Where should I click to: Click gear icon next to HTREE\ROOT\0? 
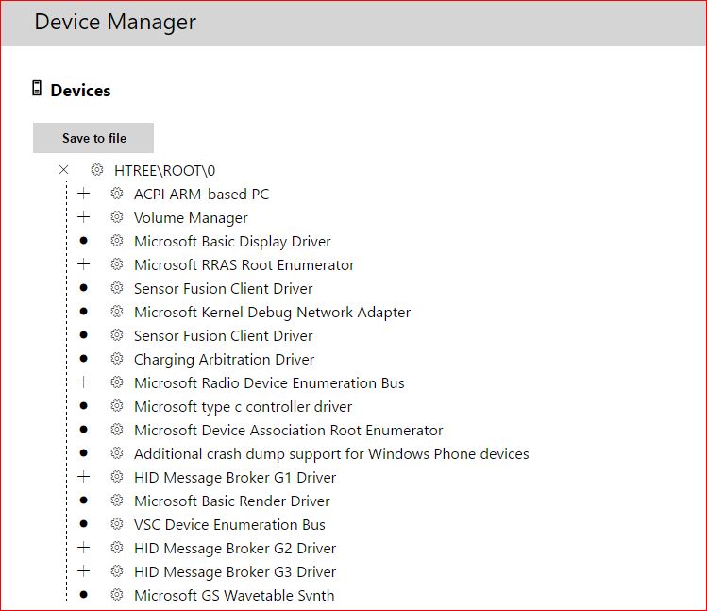pos(97,170)
